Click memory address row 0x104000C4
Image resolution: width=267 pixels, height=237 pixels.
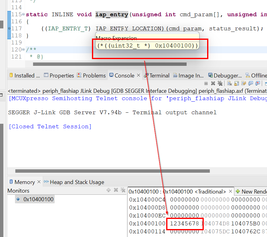tap(147, 200)
